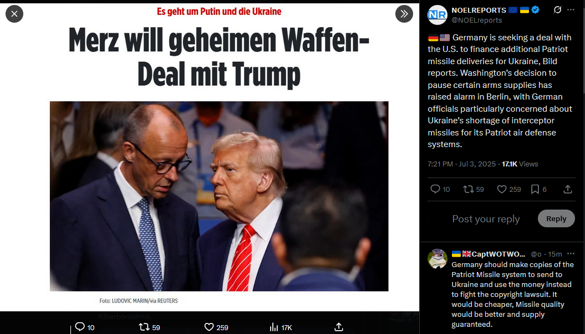This screenshot has width=585, height=334.
Task: Toggle the heart icon below the image
Action: (209, 327)
